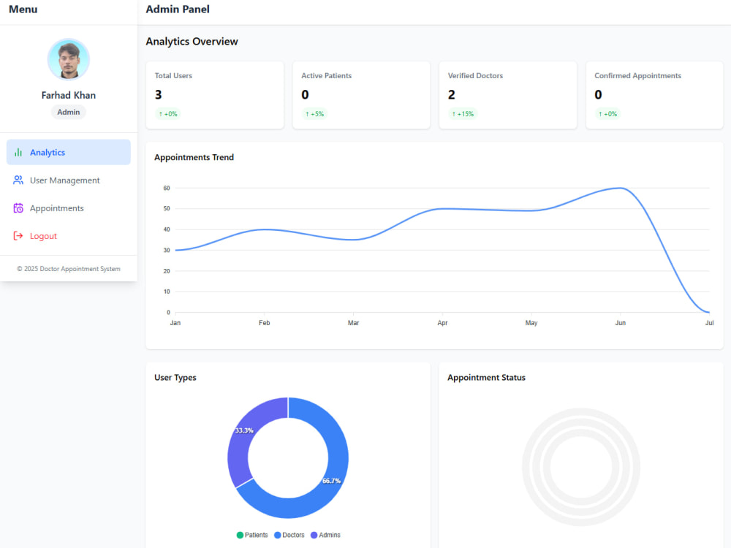Select the Verified Doctors card

(508, 95)
